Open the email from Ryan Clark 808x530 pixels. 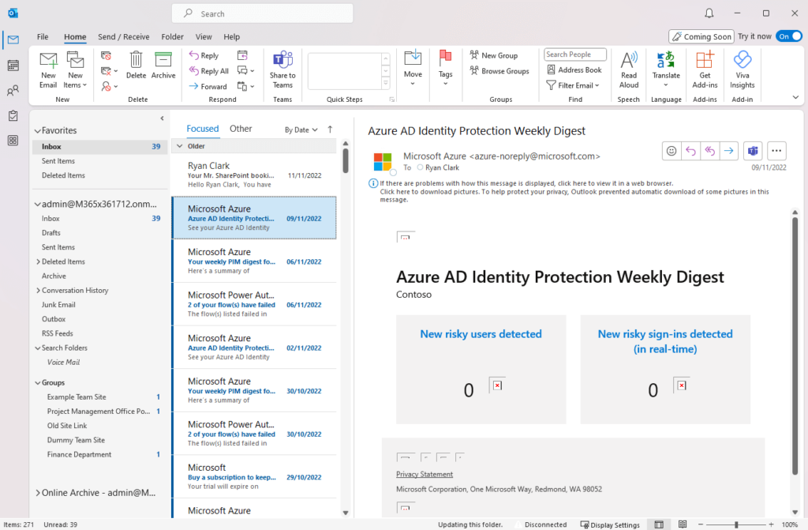click(254, 175)
